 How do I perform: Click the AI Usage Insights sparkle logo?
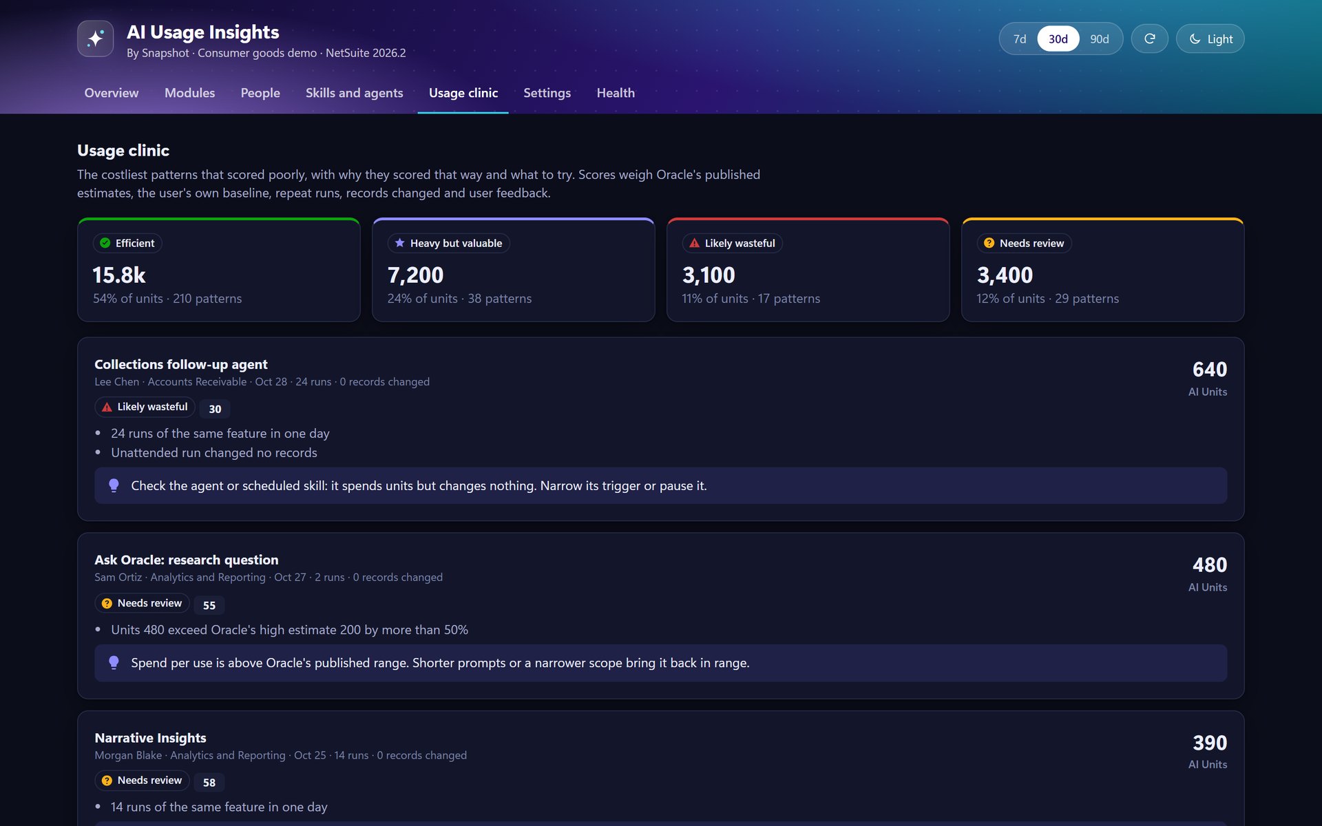click(95, 39)
